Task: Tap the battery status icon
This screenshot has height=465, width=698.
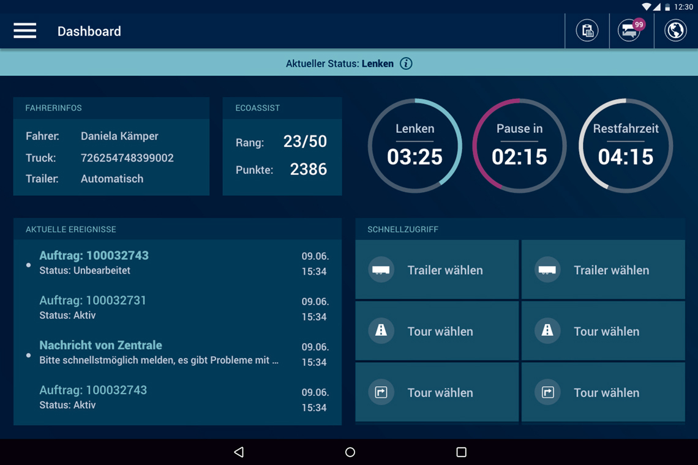Action: [x=667, y=7]
